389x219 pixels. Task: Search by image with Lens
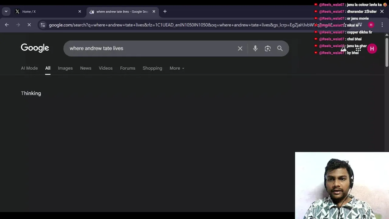[267, 48]
